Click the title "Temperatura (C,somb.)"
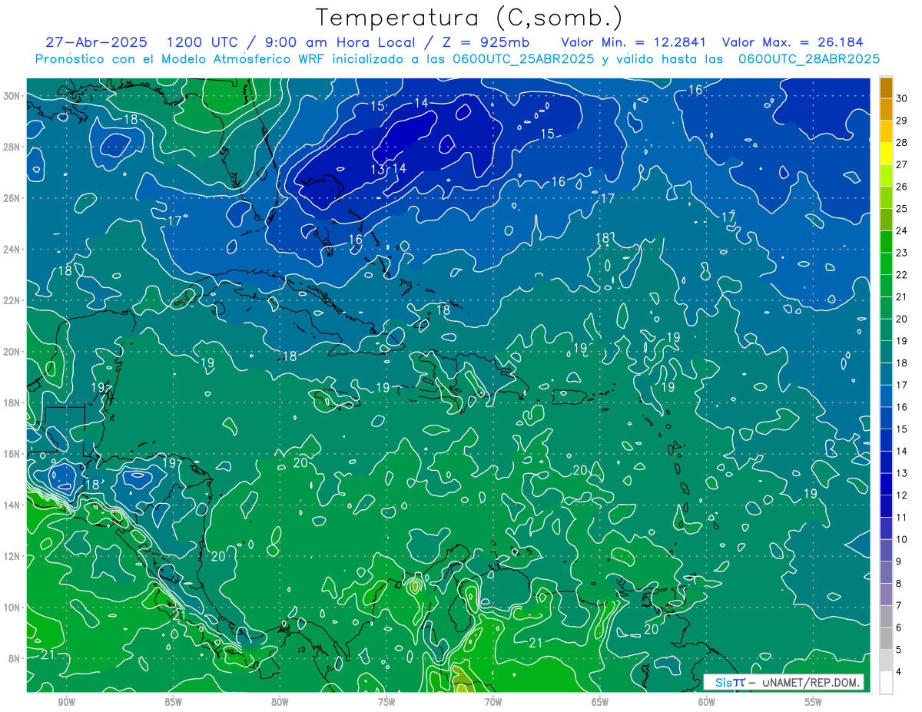Image resolution: width=922 pixels, height=712 pixels. (469, 18)
